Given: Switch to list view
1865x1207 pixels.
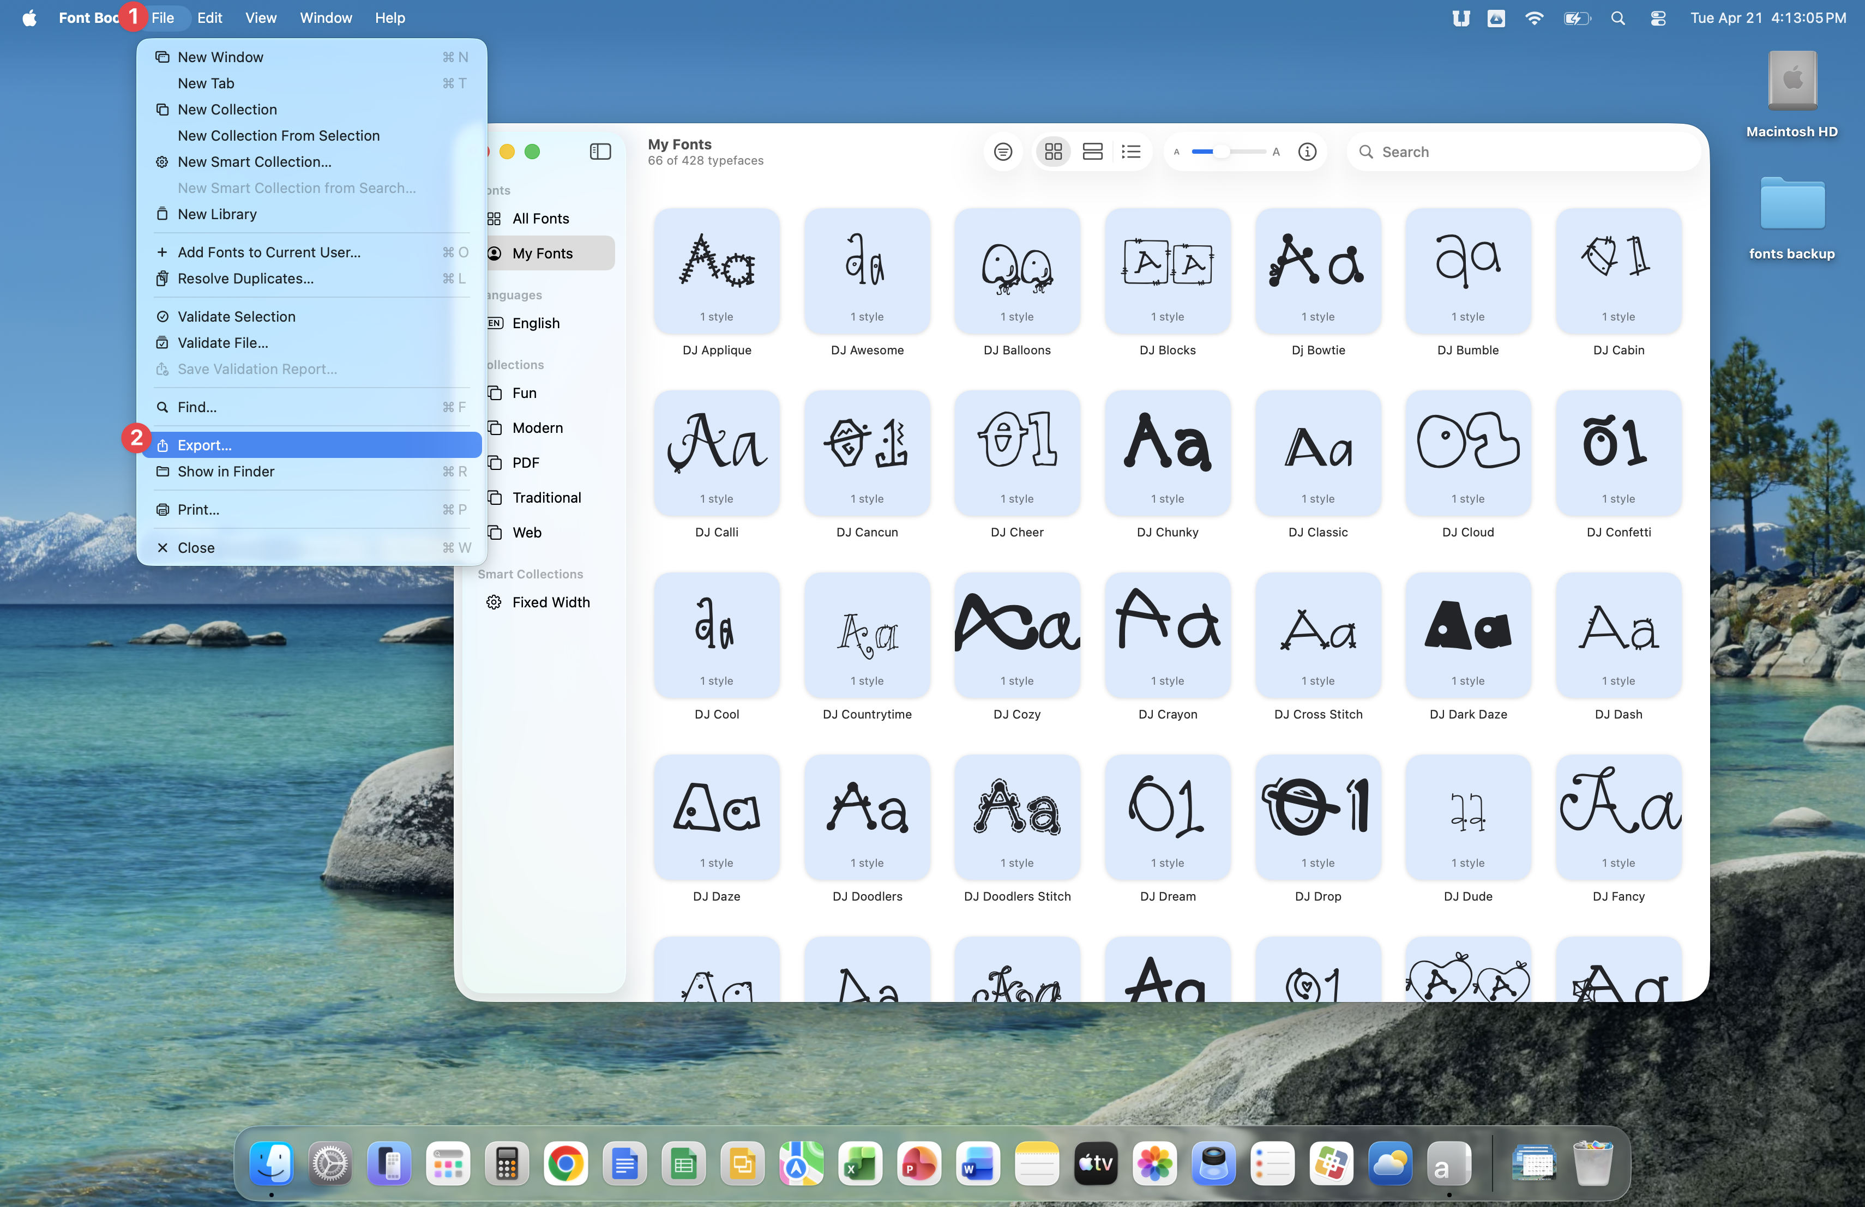Looking at the screenshot, I should pos(1131,151).
